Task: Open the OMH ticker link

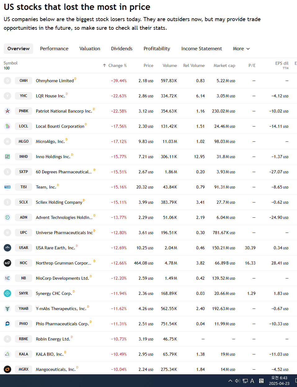Action: (x=24, y=81)
